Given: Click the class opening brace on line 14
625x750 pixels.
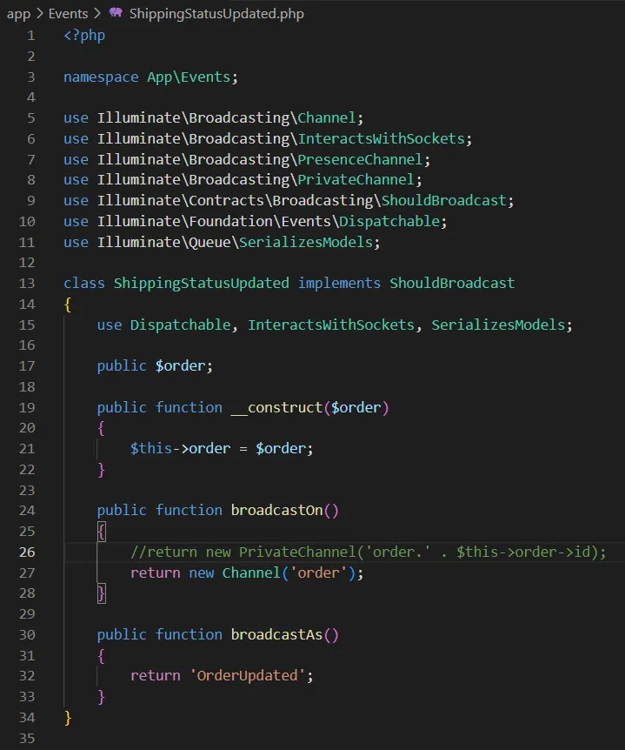Looking at the screenshot, I should 68,305.
